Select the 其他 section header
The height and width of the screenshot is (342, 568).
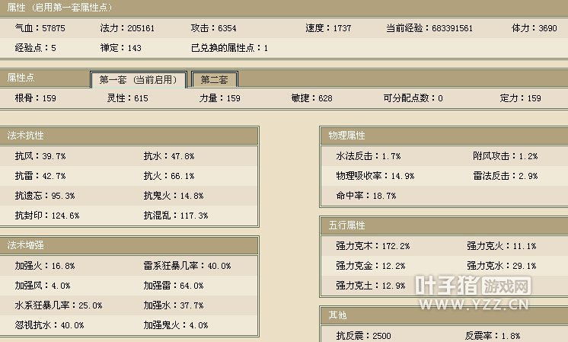(337, 315)
